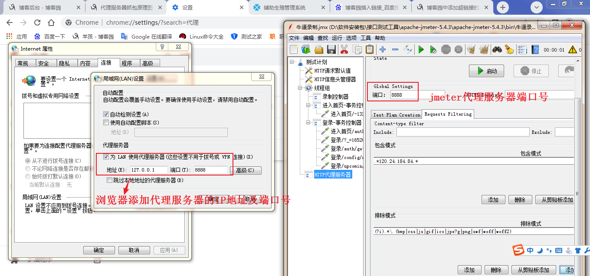590x276 pixels.
Task: Click the clipboard Paste icon in JMeter
Action: click(370, 49)
